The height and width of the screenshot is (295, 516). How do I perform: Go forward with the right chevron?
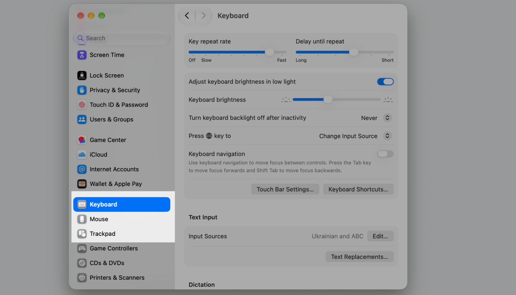pyautogui.click(x=204, y=16)
